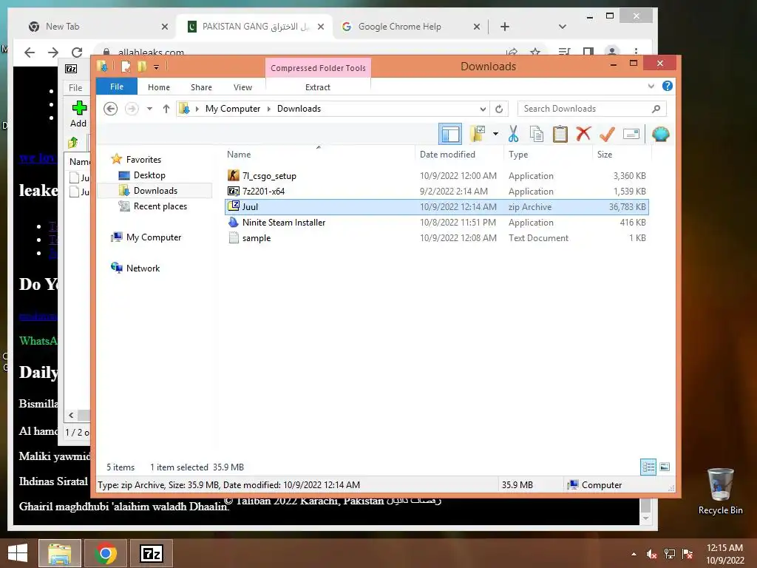Click the Rename icon in the toolbar
Viewport: 757px width, 568px height.
(x=631, y=134)
